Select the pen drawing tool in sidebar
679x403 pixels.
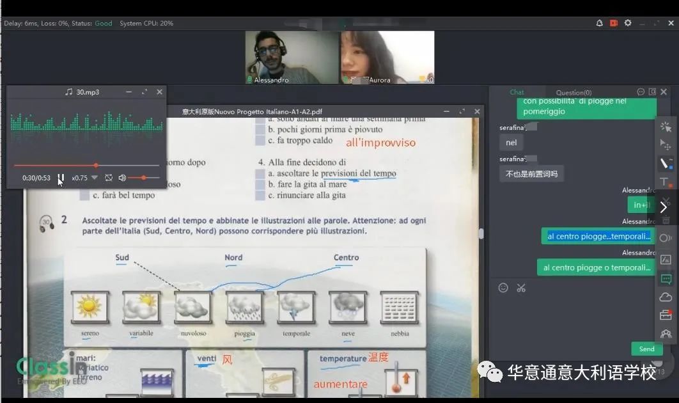point(666,163)
